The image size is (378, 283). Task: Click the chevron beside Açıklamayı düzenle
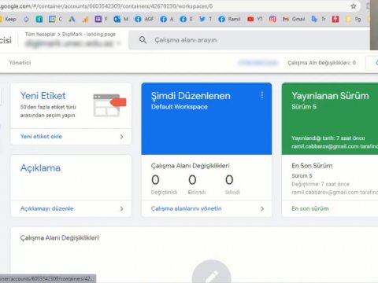121,209
